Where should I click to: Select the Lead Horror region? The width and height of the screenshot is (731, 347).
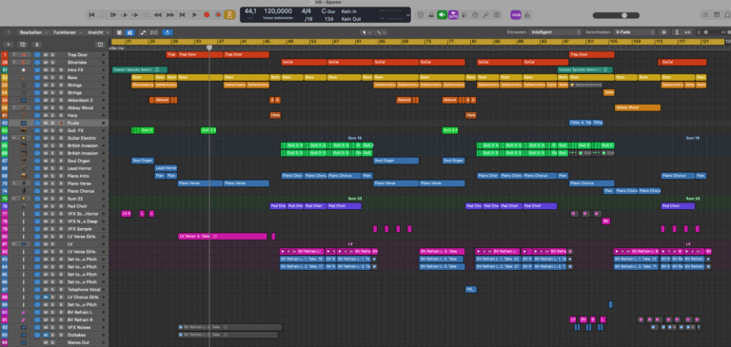click(166, 168)
